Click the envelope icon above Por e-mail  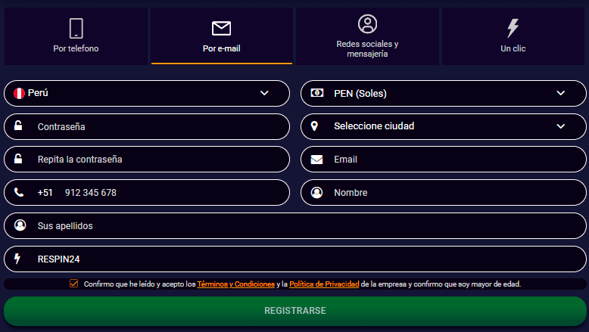[x=221, y=29]
